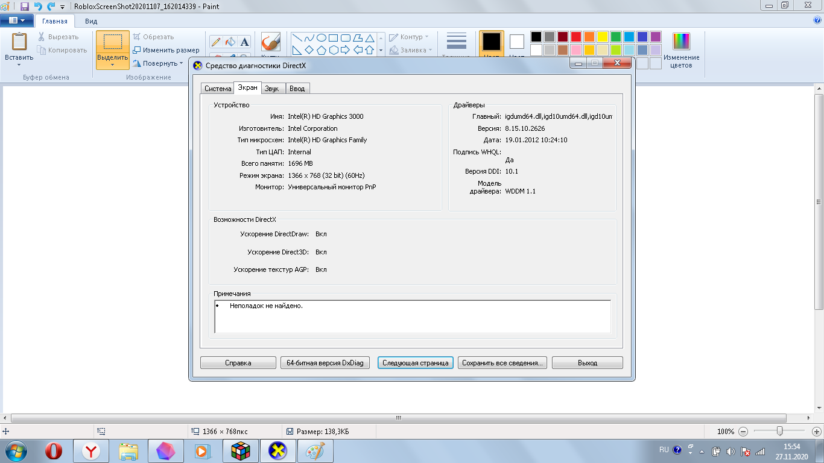
Task: Pick the rounded rectangle shape
Action: click(346, 38)
